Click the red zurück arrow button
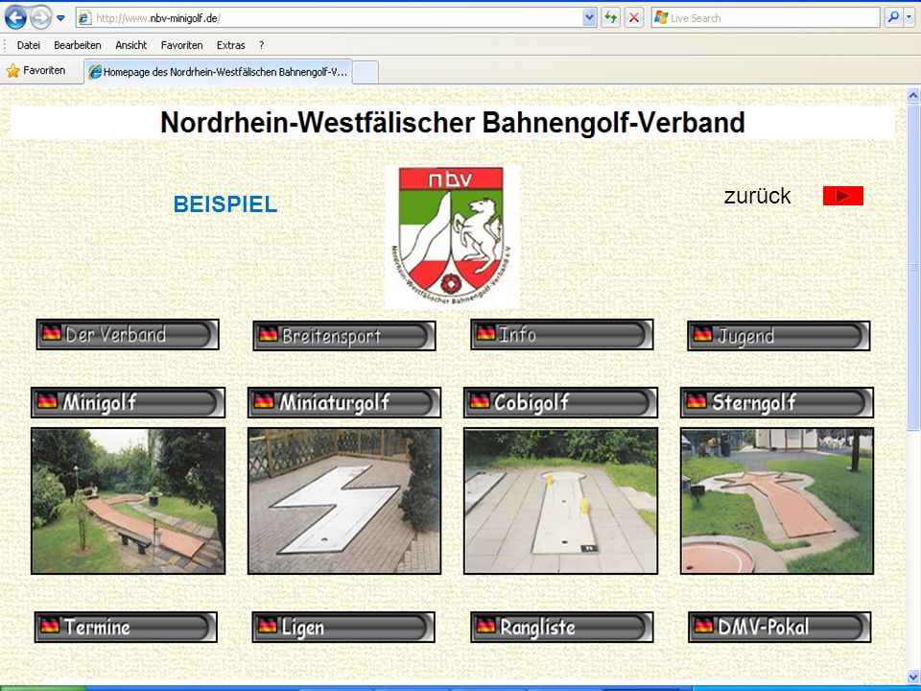921x691 pixels. pyautogui.click(x=843, y=196)
